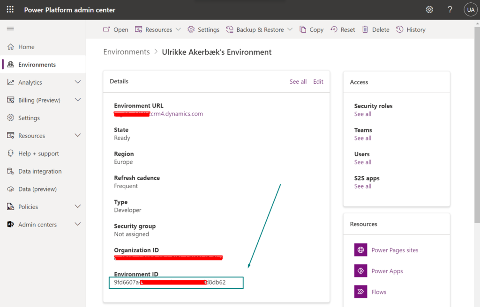The image size is (480, 307).
Task: Click the 'Frequent' refresh cadence value
Action: click(x=126, y=186)
